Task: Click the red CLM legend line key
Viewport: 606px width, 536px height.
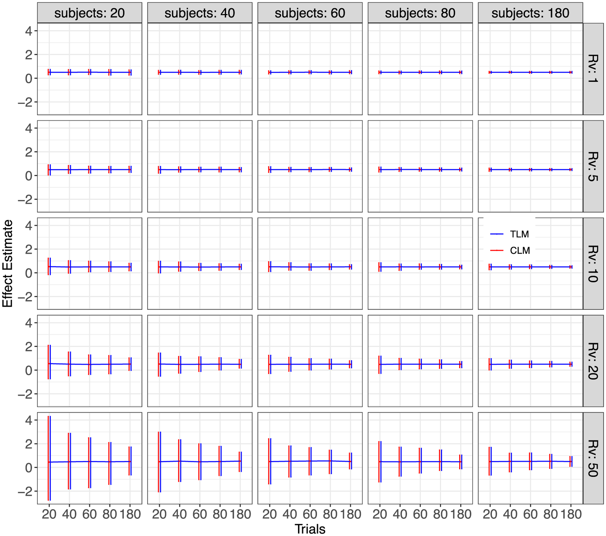Action: click(x=497, y=250)
